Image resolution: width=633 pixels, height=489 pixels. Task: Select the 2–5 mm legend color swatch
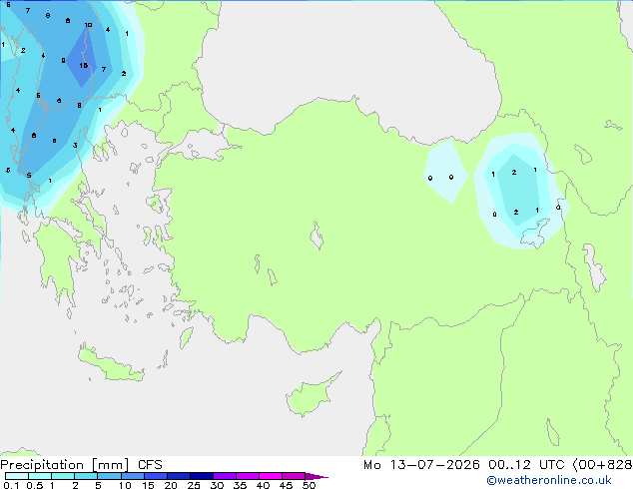click(86, 476)
